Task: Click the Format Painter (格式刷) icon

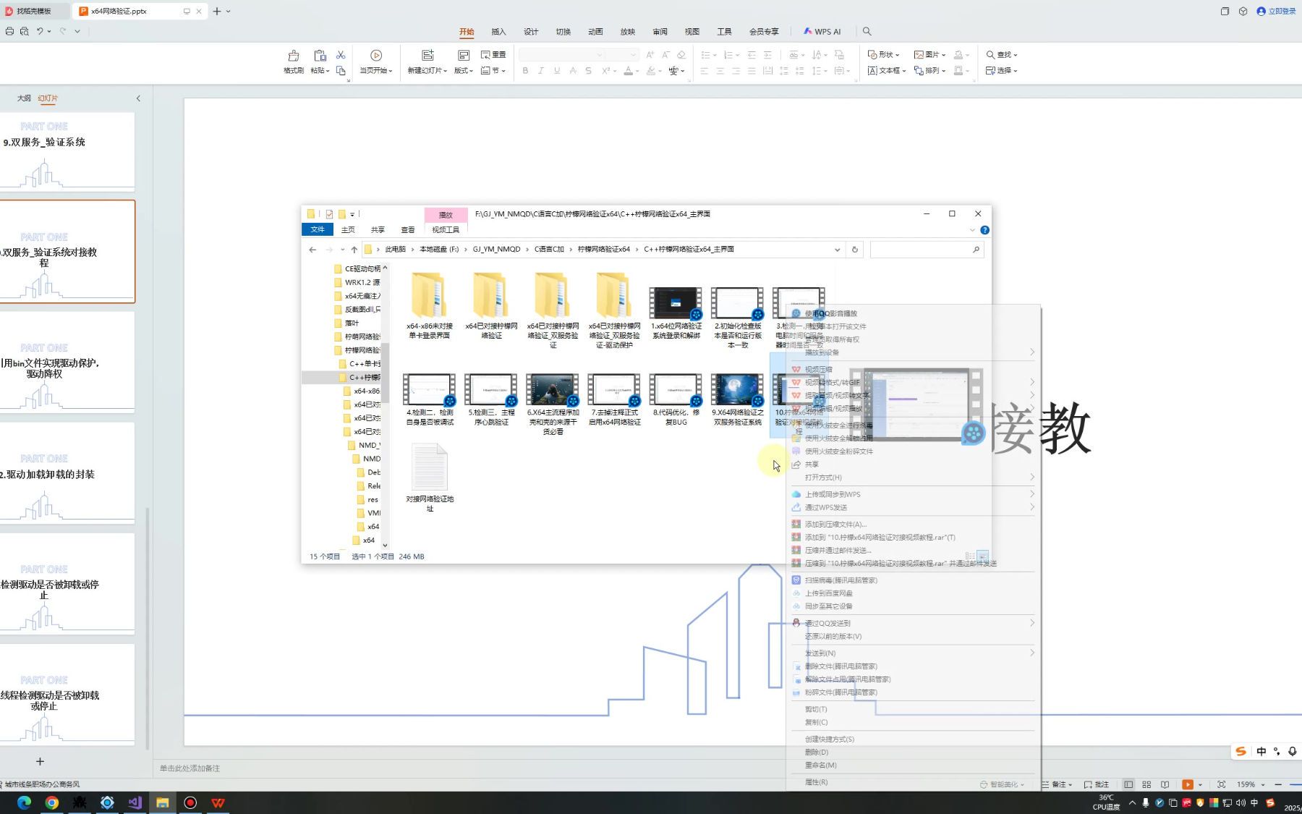Action: click(x=293, y=56)
